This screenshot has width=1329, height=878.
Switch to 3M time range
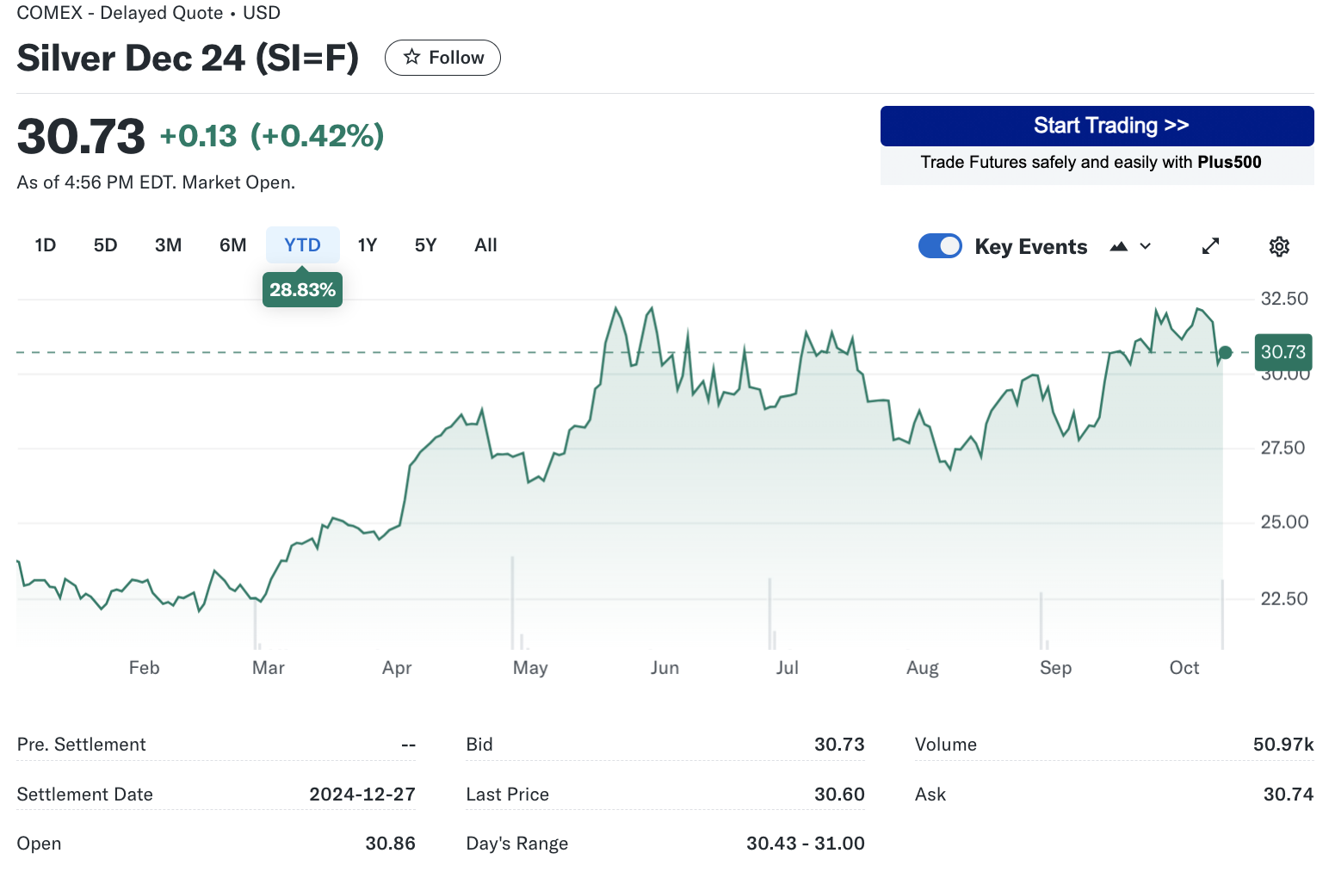tap(168, 245)
